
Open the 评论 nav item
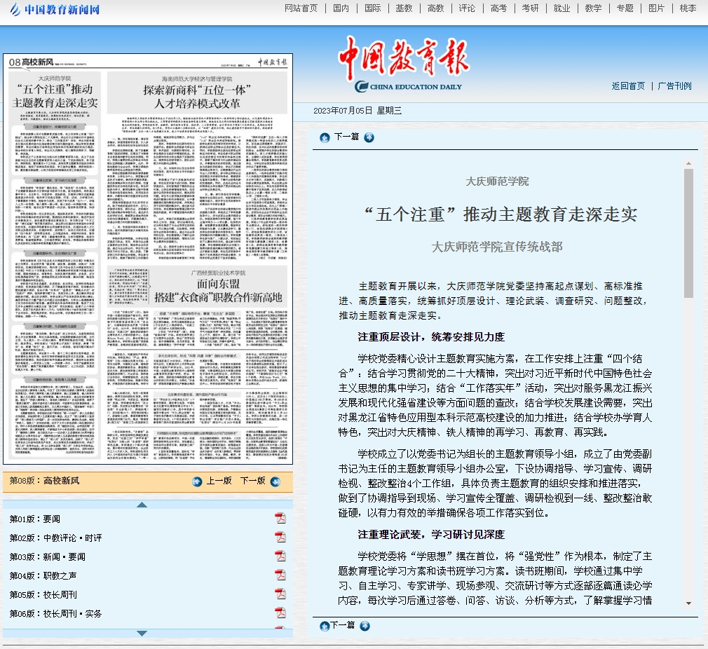click(x=467, y=8)
